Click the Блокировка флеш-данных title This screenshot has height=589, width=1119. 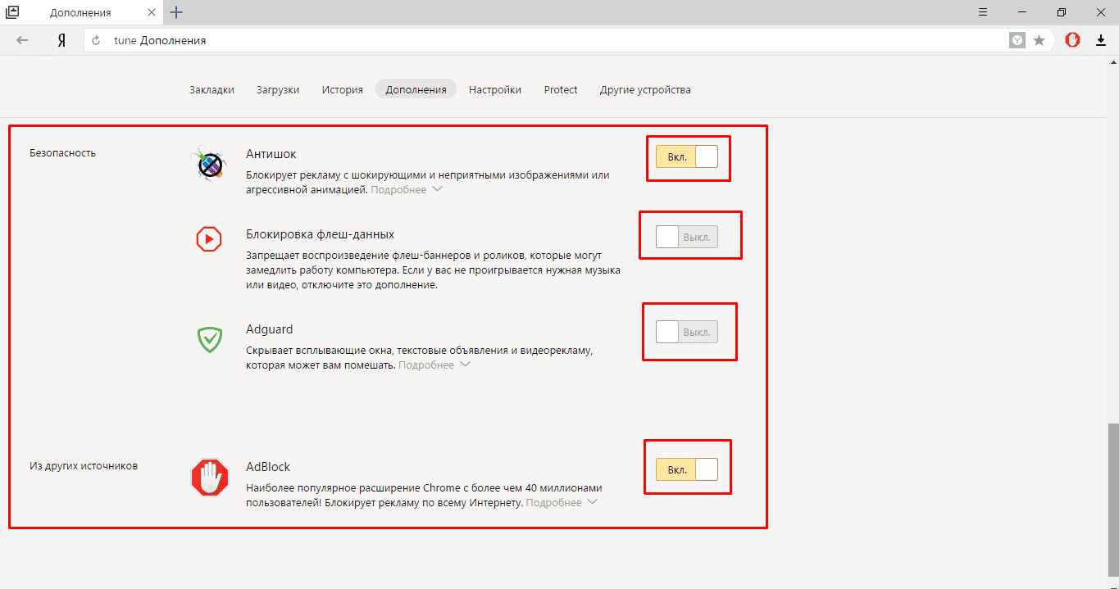pos(321,234)
